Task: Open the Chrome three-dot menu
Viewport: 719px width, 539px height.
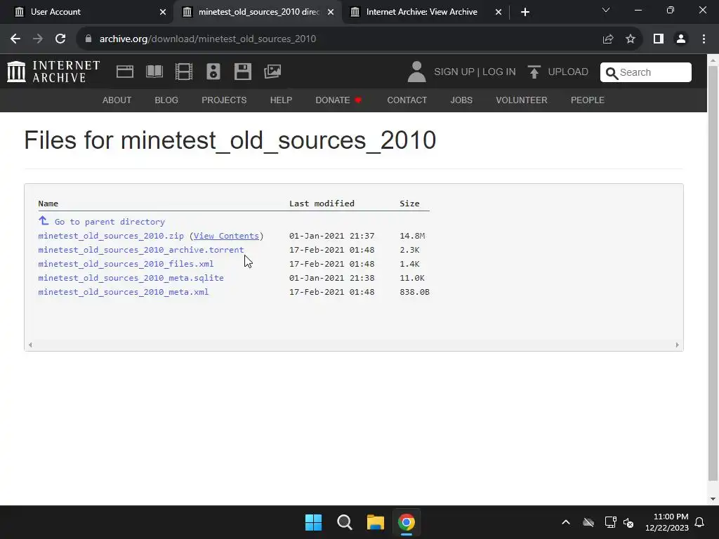Action: click(704, 39)
